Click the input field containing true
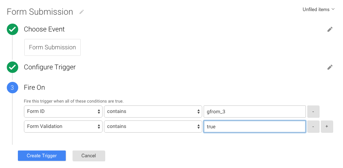Viewport: 343px width, 168px height. tap(254, 127)
